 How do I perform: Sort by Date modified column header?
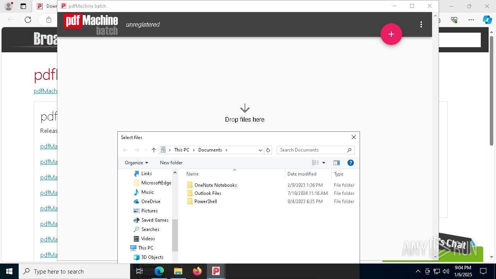[308, 174]
